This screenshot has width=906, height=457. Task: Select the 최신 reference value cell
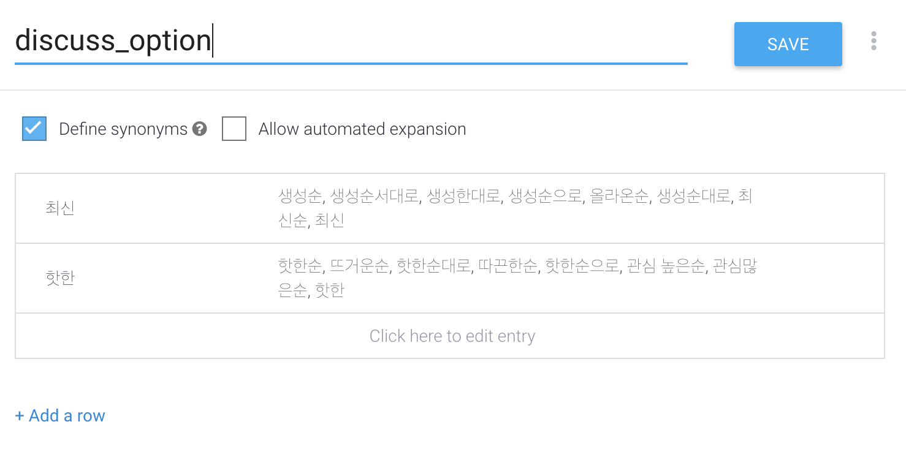(x=60, y=208)
